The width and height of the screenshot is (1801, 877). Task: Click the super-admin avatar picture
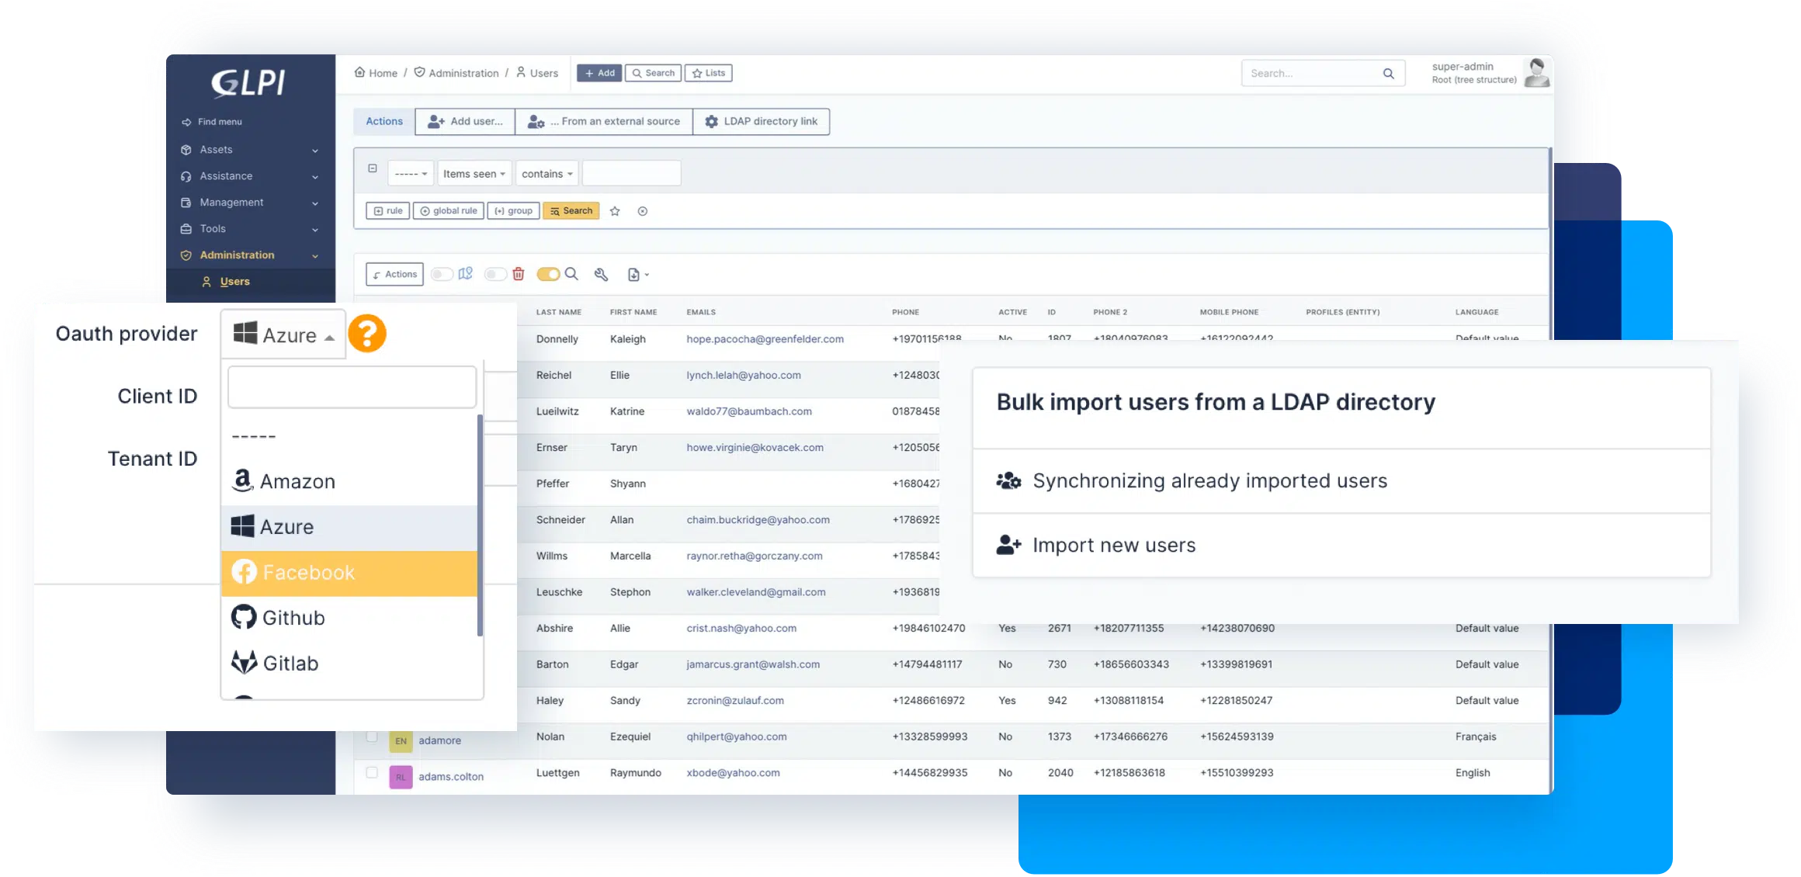pos(1536,73)
